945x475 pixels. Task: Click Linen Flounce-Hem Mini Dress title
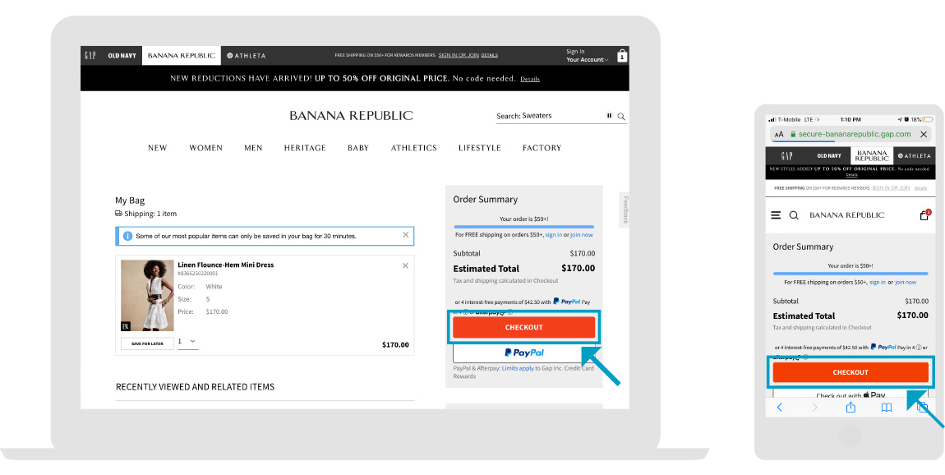pos(226,265)
